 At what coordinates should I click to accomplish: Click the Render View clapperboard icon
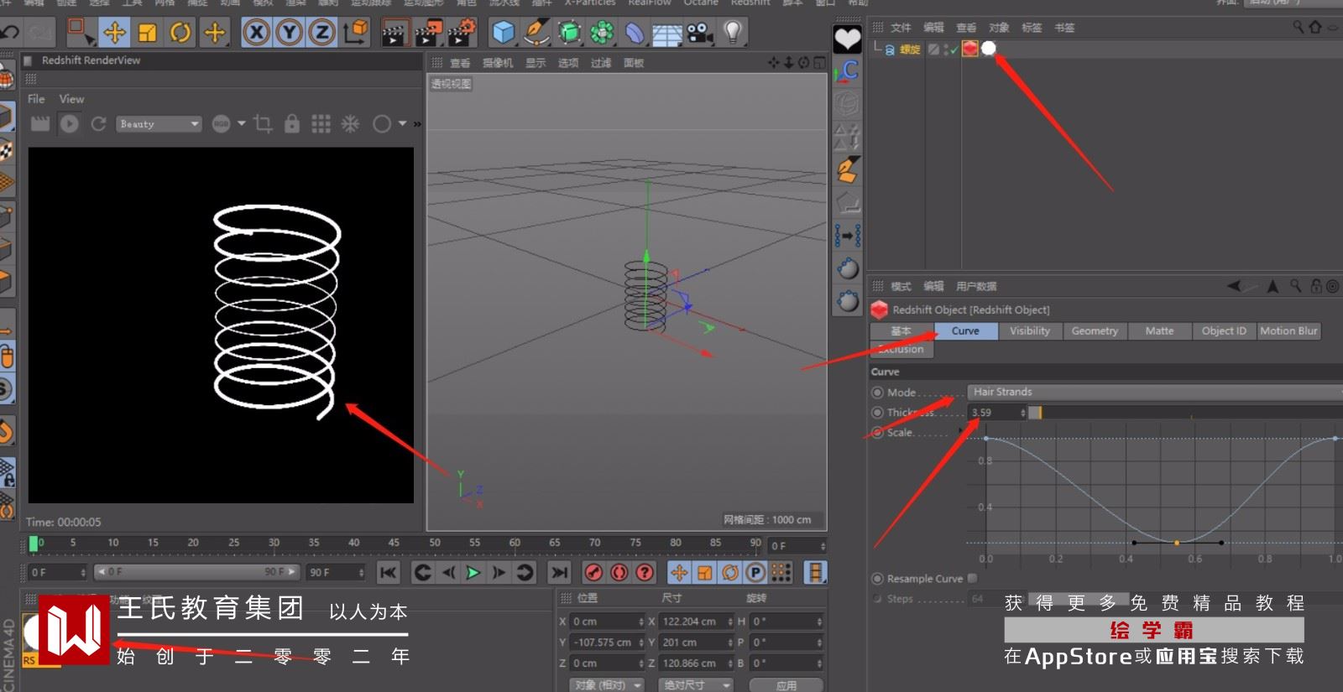click(x=395, y=33)
